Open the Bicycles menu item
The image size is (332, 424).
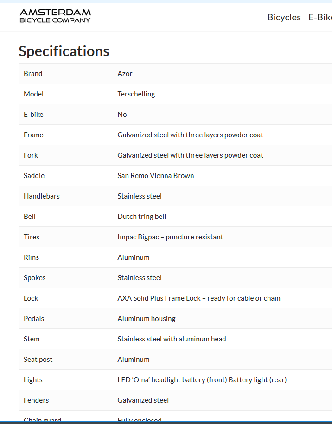point(284,17)
